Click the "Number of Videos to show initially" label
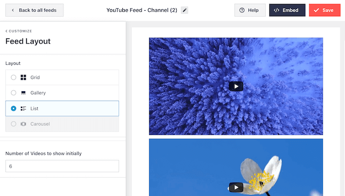This screenshot has width=345, height=196. point(44,153)
